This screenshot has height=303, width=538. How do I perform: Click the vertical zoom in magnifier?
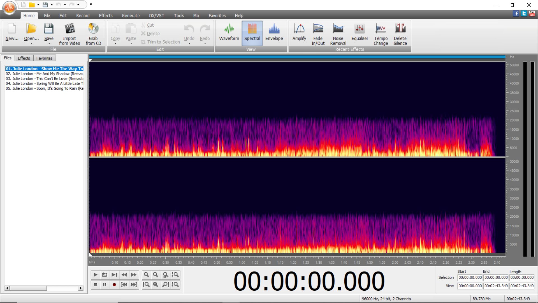[175, 275]
